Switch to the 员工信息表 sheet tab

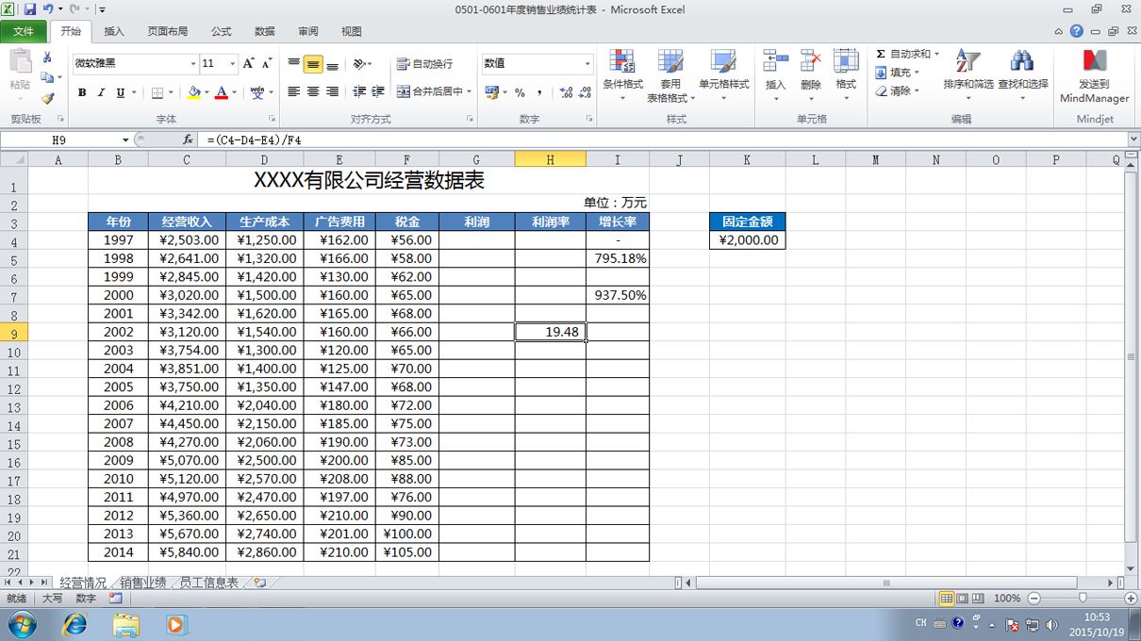[208, 583]
